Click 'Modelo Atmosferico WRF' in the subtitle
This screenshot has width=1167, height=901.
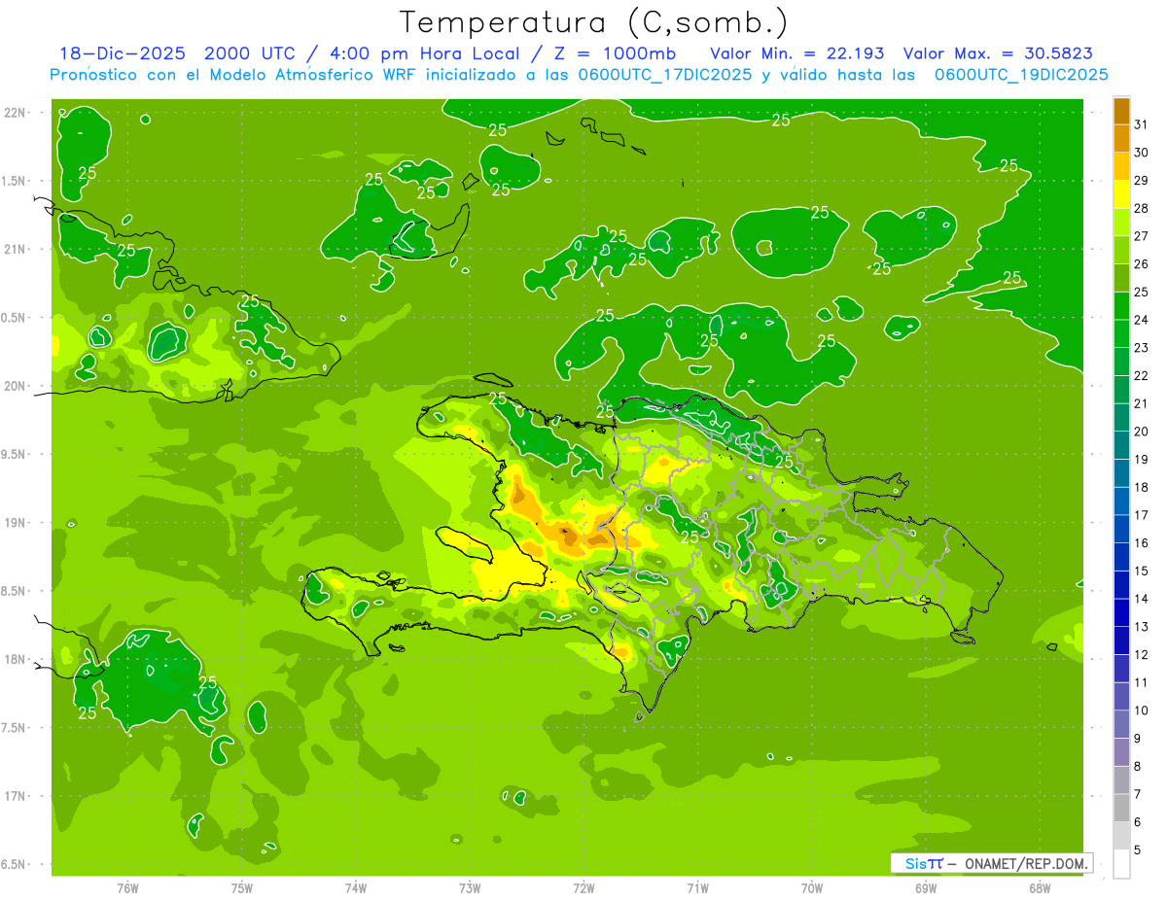(x=314, y=75)
